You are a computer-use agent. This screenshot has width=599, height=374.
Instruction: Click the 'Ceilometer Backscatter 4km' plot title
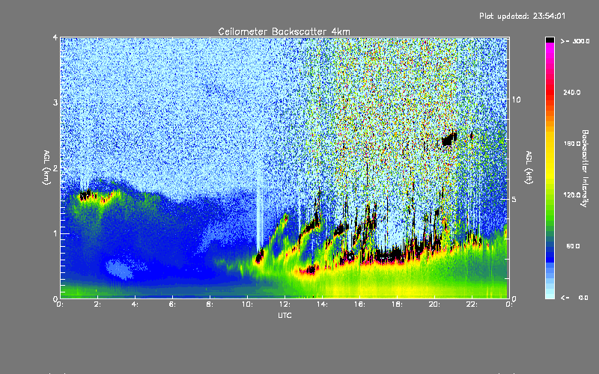click(284, 31)
